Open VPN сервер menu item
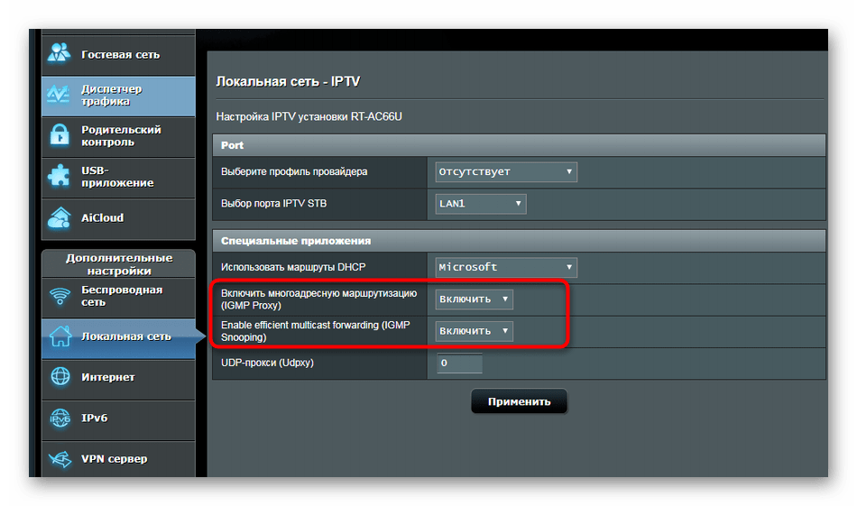 click(x=118, y=460)
